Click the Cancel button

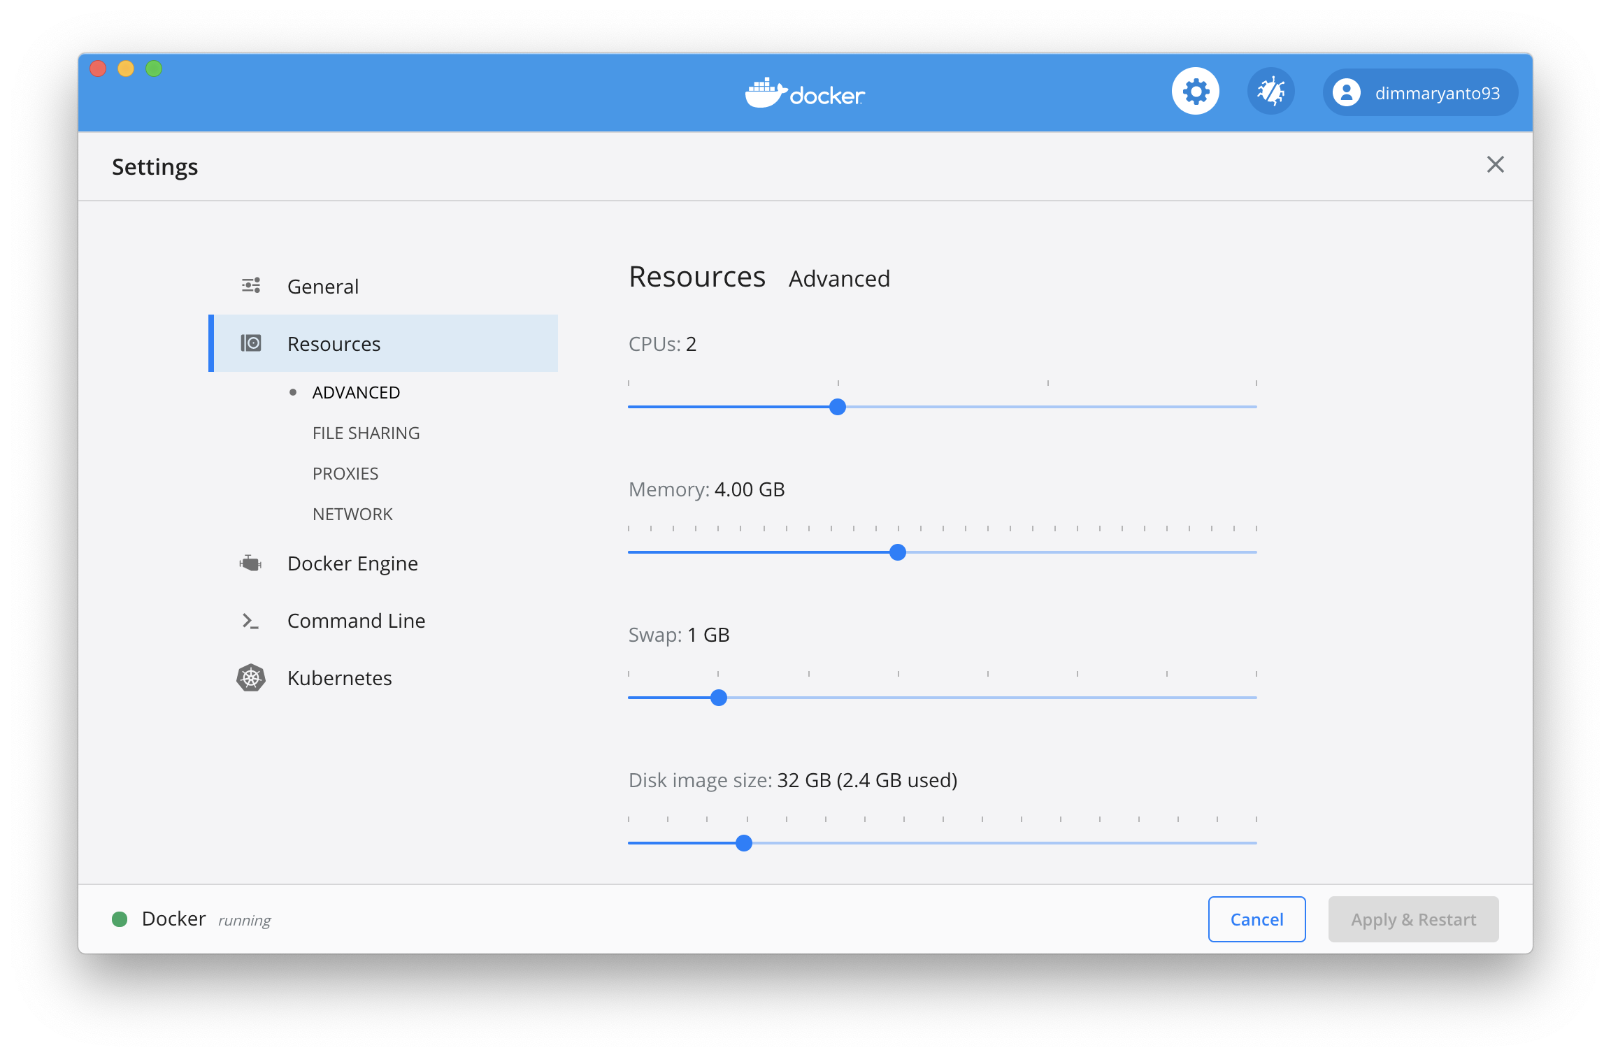click(1256, 919)
